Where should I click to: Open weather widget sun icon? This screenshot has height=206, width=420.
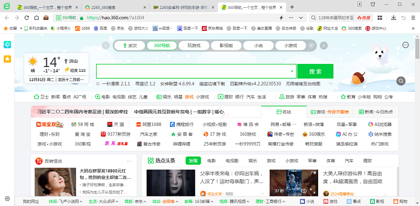(33, 61)
